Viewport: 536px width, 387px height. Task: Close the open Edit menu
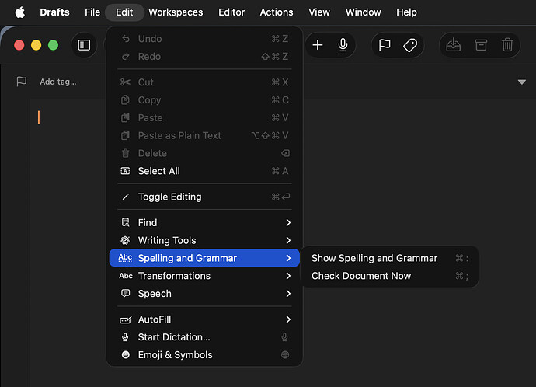point(124,12)
